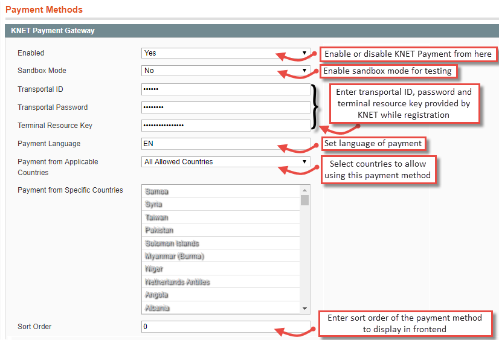The height and width of the screenshot is (340, 499).
Task: Click the Sort Order label
Action: (x=34, y=327)
